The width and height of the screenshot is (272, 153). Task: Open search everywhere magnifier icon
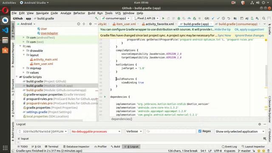coord(263,18)
